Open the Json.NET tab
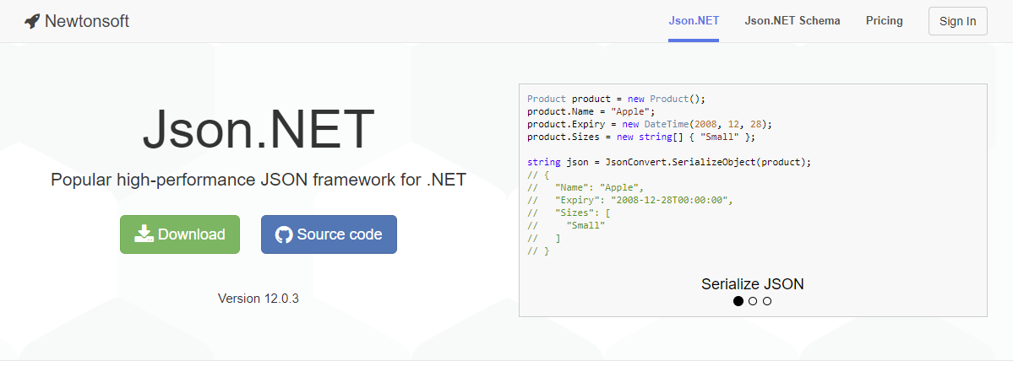Image resolution: width=1013 pixels, height=377 pixels. (694, 20)
